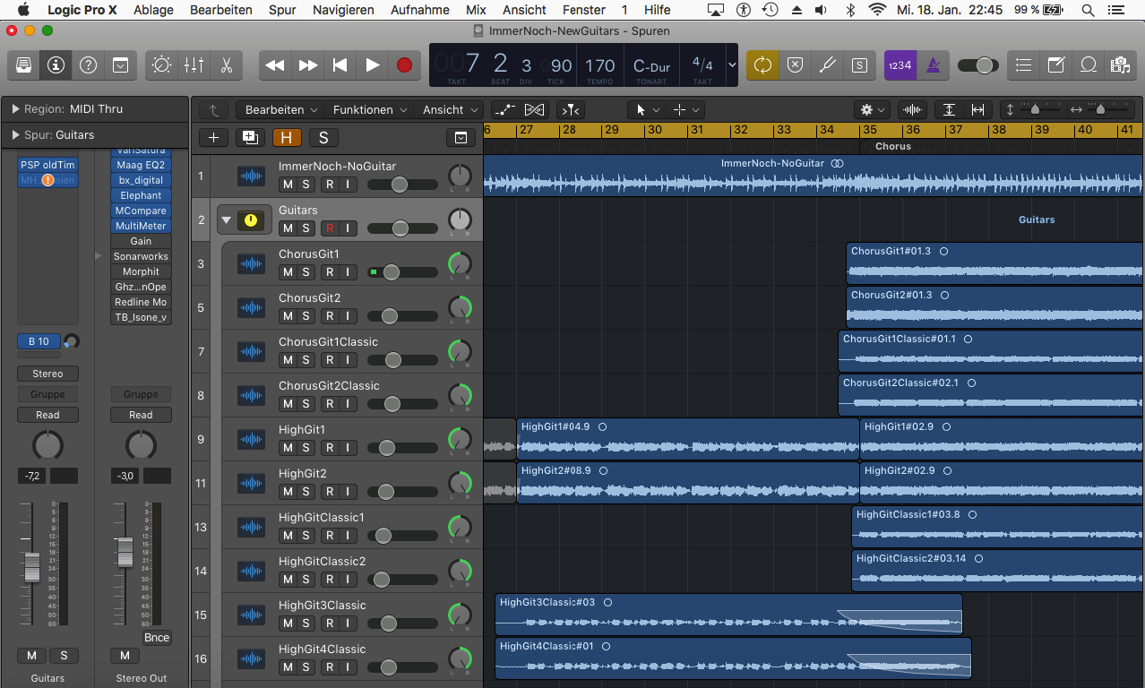This screenshot has width=1145, height=688.
Task: Open the List Editors icon
Action: point(1024,65)
